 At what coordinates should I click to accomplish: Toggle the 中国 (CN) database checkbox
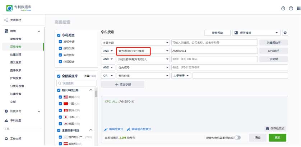point(60,104)
